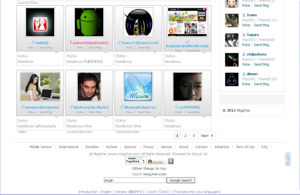Open the Illusion feather avatar
The width and height of the screenshot is (300, 195).
[x=138, y=87]
